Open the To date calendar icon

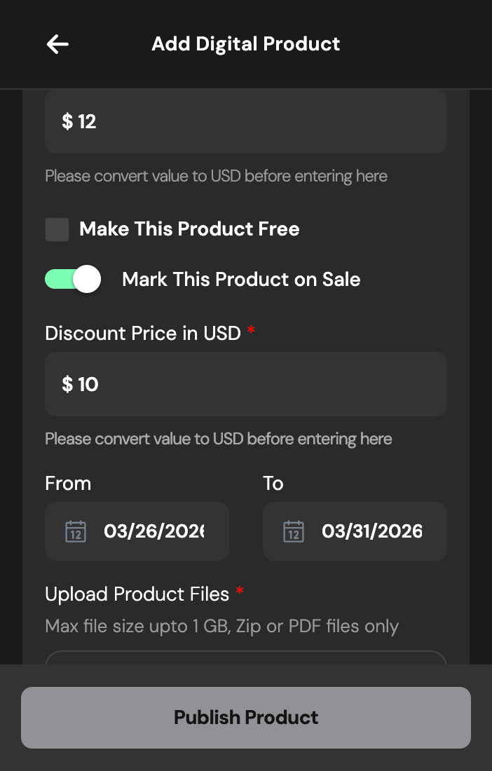(294, 531)
